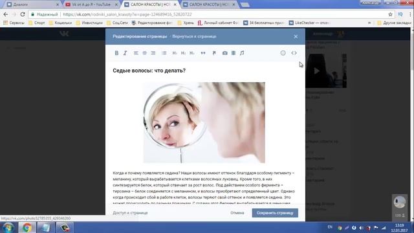Image resolution: width=414 pixels, height=233 pixels.
Task: Align text right in the editor
Action: click(x=153, y=53)
